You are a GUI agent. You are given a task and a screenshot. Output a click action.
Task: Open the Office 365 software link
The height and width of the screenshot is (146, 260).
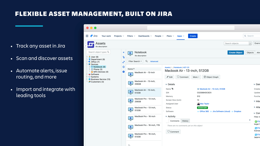pos(204,111)
